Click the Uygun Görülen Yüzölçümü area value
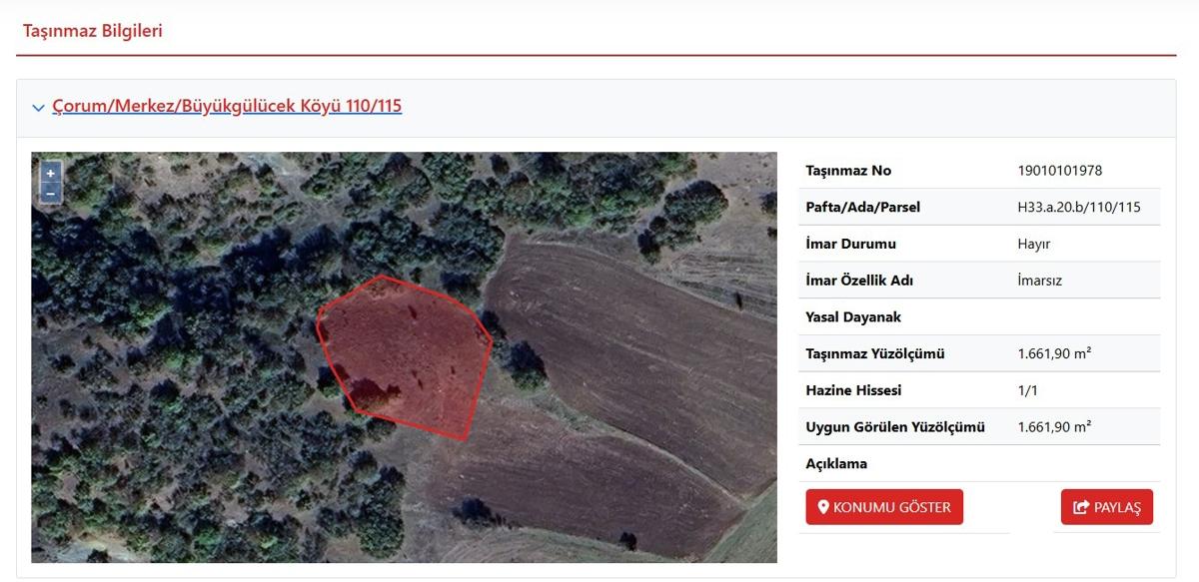 pyautogui.click(x=1053, y=427)
